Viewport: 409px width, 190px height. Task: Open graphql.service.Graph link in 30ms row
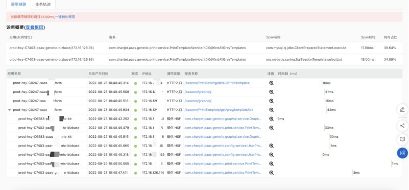pyautogui.click(x=223, y=137)
